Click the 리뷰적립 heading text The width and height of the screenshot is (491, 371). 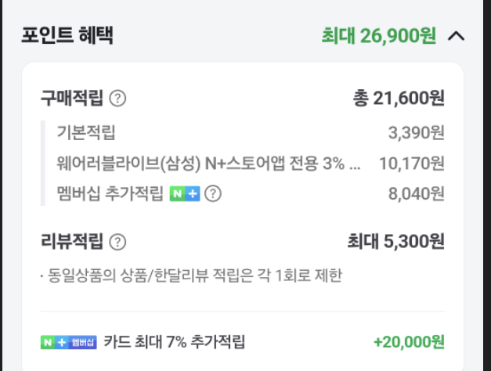coord(72,242)
